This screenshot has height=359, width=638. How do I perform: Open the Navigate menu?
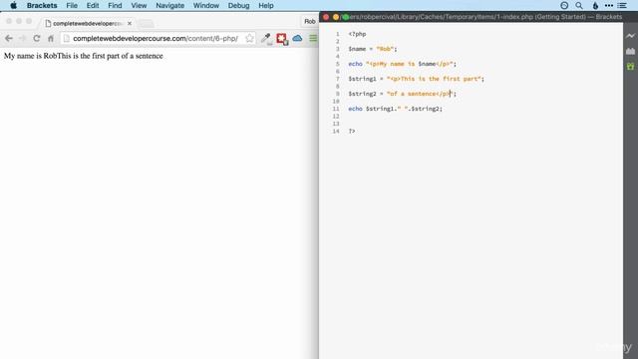[x=170, y=6]
